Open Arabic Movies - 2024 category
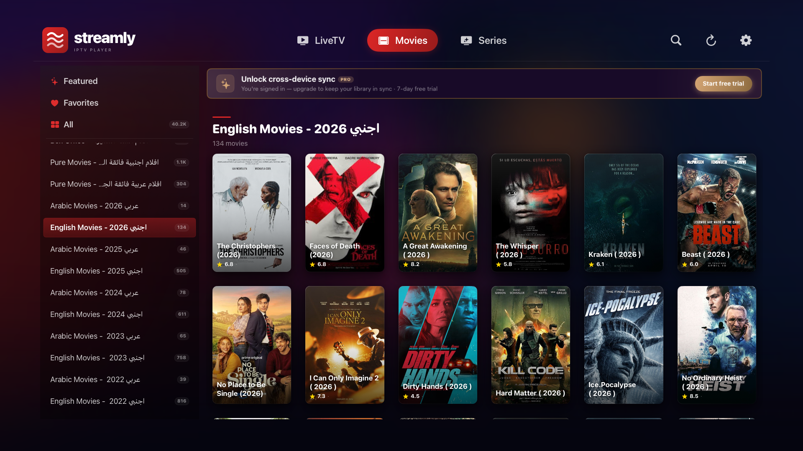This screenshot has height=451, width=803. coord(120,293)
